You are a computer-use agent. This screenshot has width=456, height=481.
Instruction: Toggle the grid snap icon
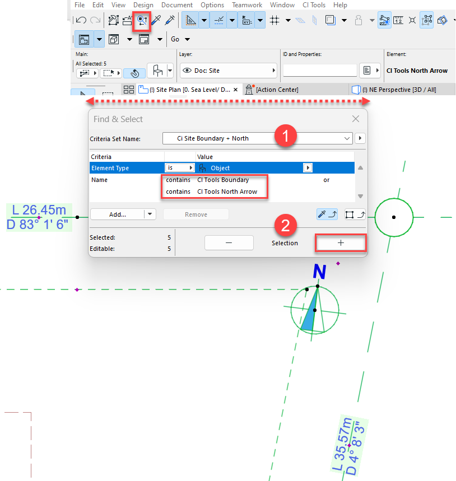(274, 21)
